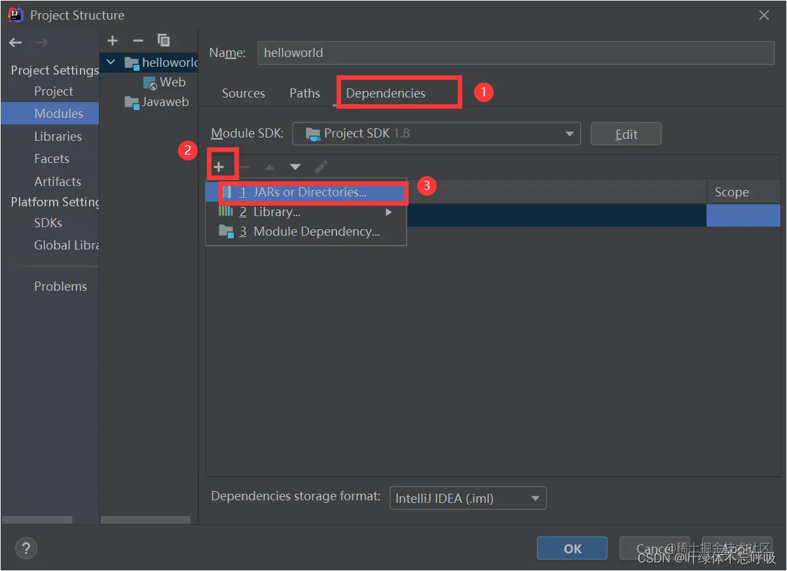This screenshot has height=571, width=787.
Task: Click the helloworld module folder icon
Action: [x=132, y=63]
